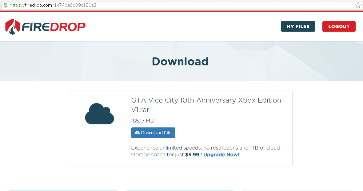Open the My Files page

pyautogui.click(x=298, y=26)
